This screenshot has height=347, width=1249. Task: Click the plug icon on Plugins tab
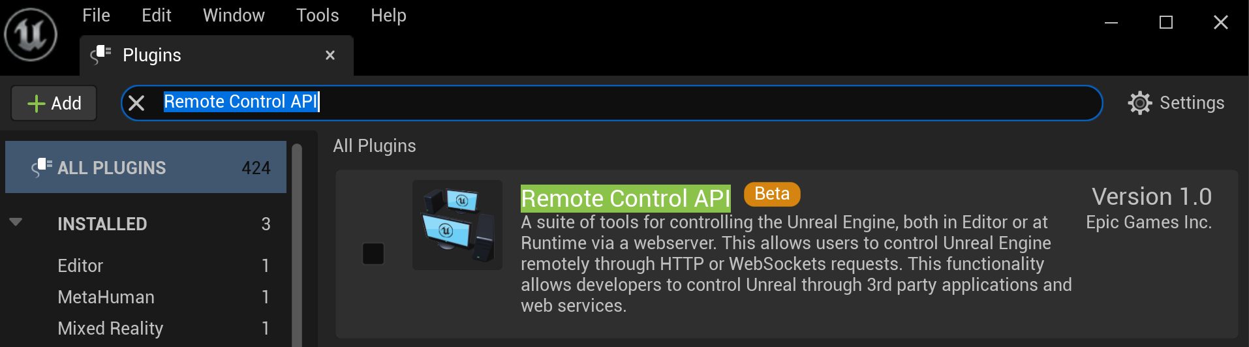(100, 55)
